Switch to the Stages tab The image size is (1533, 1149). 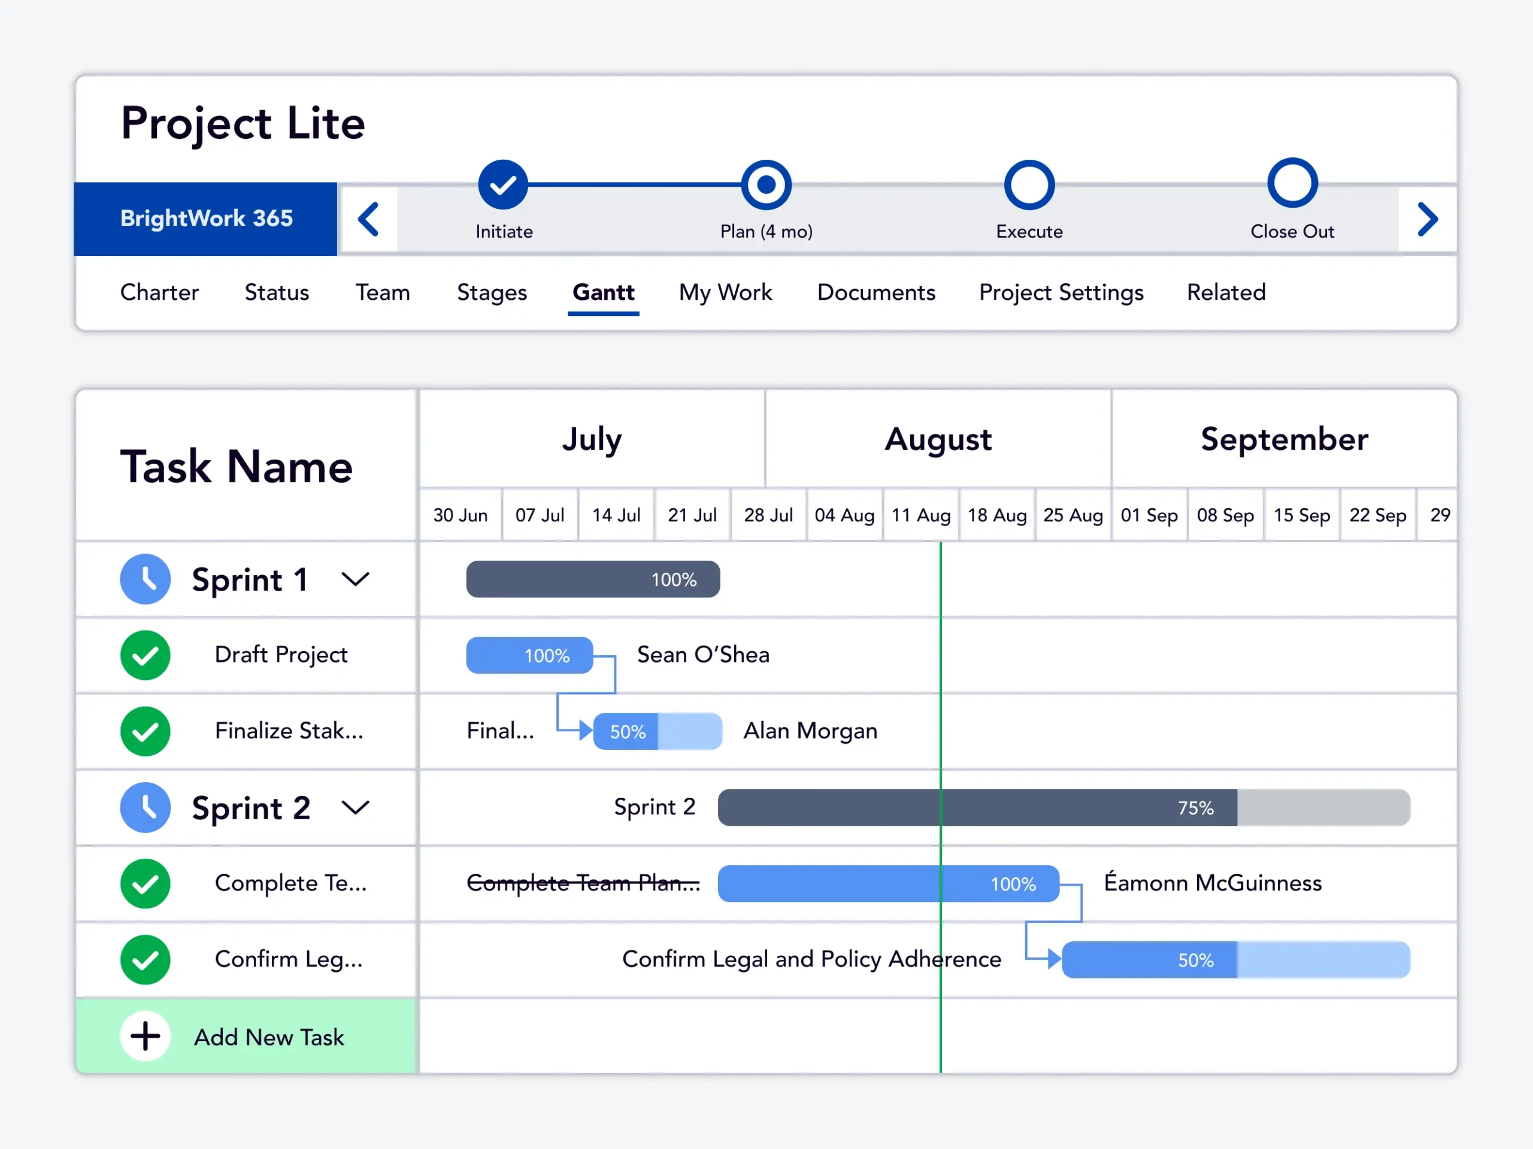click(x=492, y=292)
